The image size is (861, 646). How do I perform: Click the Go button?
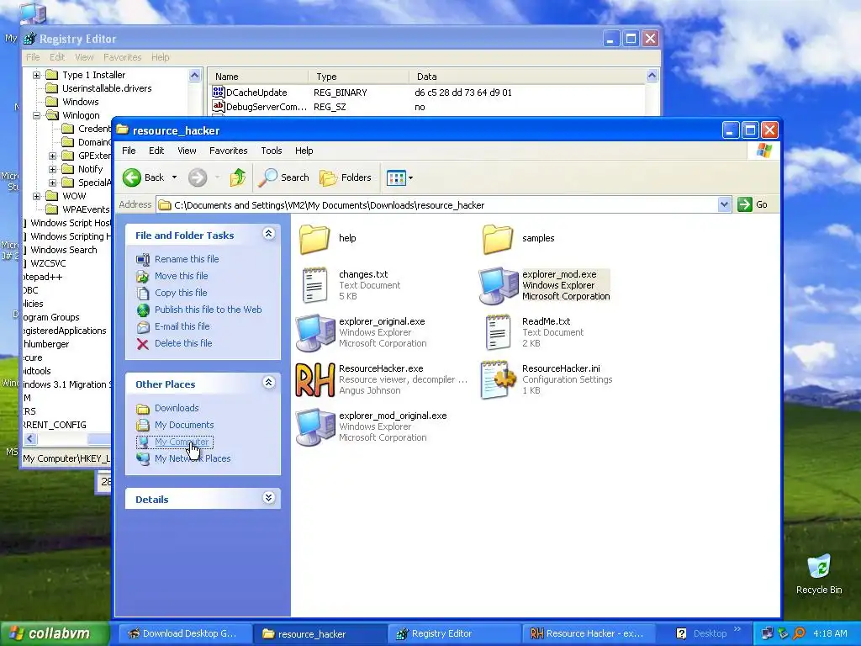click(753, 205)
